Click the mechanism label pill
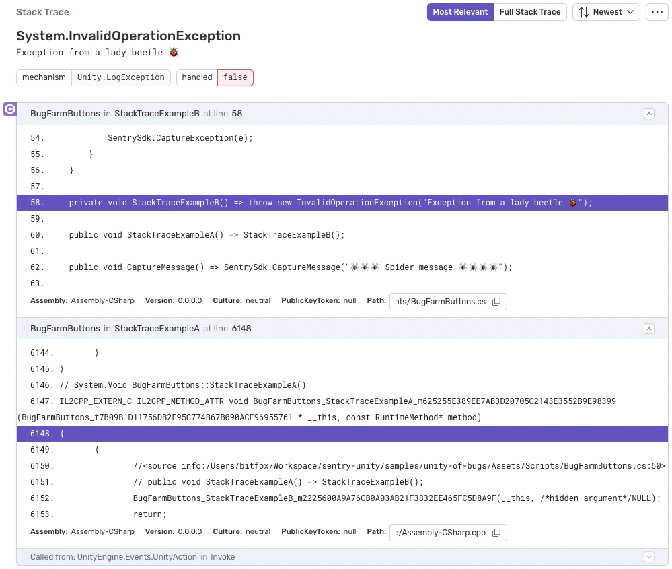 (44, 77)
